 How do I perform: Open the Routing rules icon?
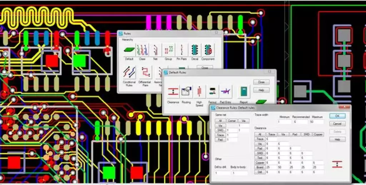(x=186, y=92)
